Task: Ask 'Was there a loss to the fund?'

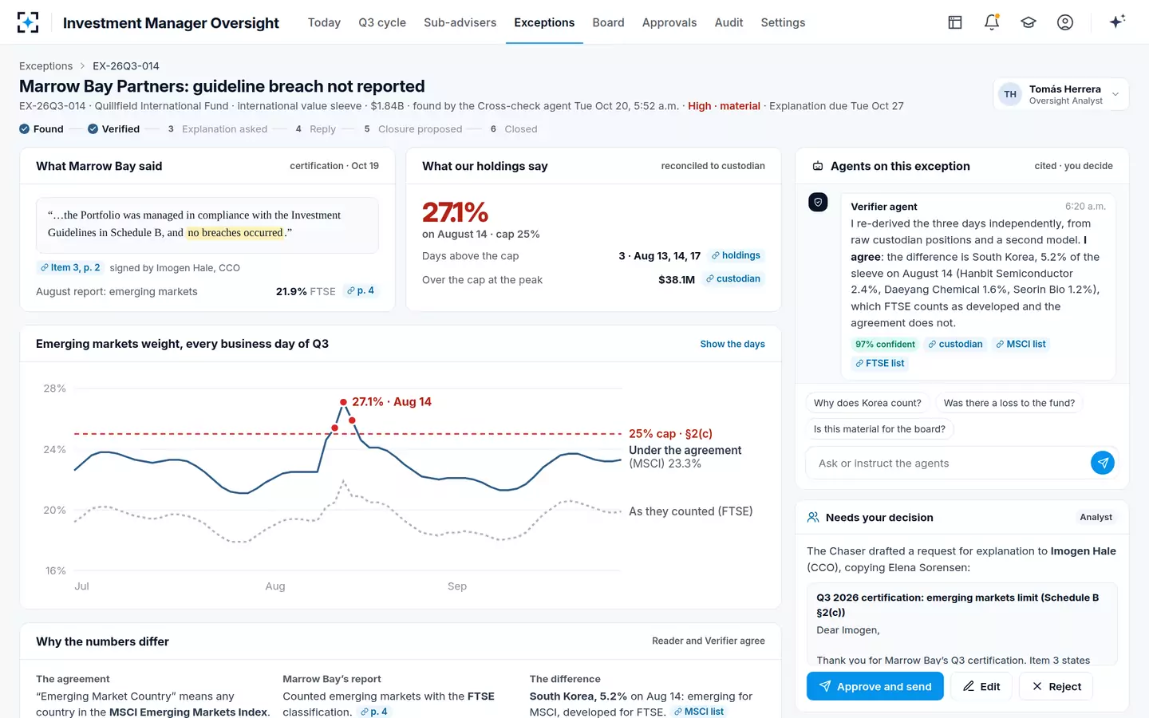Action: (x=1009, y=403)
